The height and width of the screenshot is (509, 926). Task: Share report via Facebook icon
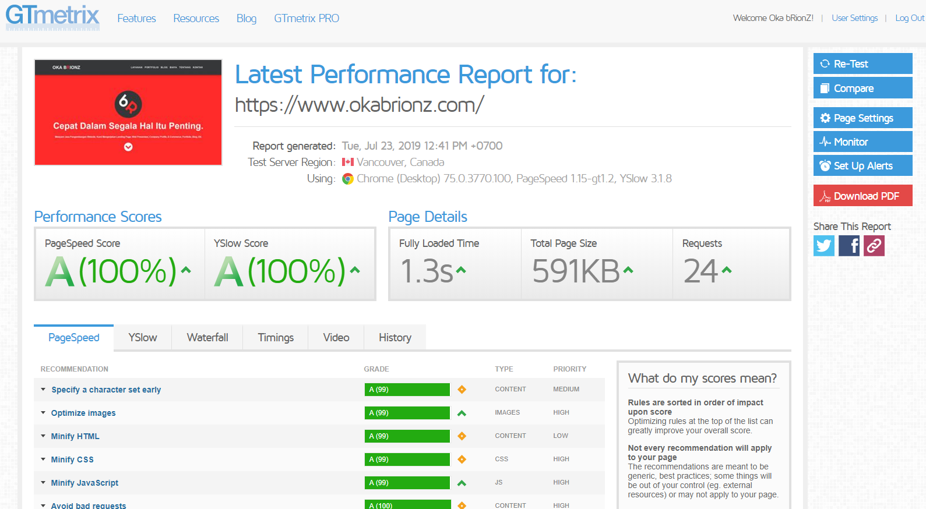(x=849, y=246)
